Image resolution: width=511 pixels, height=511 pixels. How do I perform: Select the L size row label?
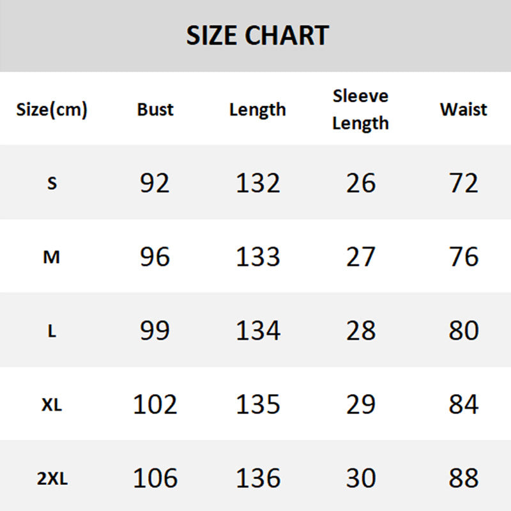pos(52,331)
